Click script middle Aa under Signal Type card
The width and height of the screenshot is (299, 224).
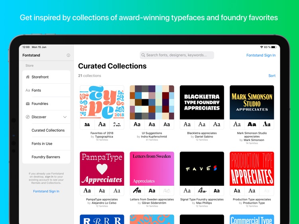pos(202,191)
